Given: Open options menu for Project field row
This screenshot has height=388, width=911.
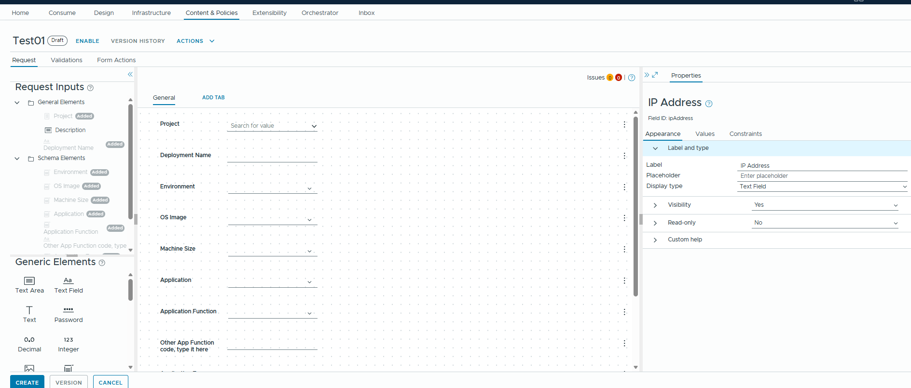Looking at the screenshot, I should tap(624, 125).
